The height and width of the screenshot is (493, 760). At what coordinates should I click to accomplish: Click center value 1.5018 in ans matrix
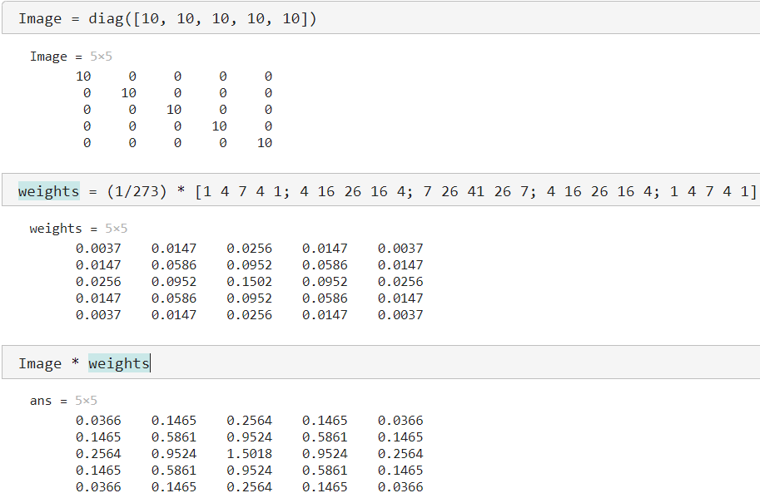(249, 454)
